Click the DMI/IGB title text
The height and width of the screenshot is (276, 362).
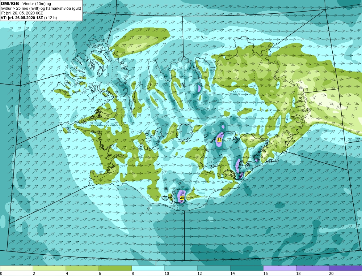10,4
